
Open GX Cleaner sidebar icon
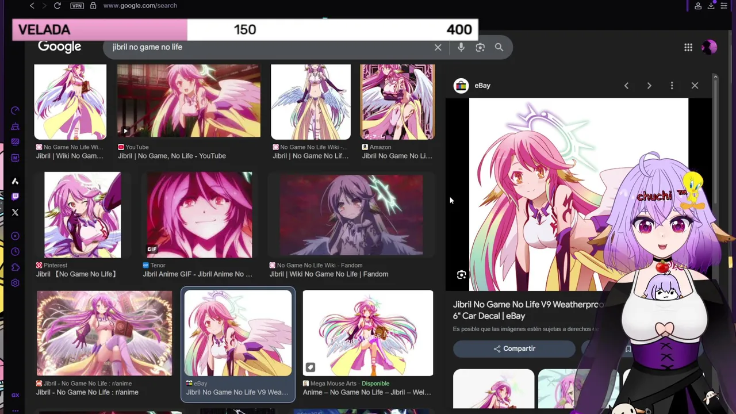coord(16,126)
